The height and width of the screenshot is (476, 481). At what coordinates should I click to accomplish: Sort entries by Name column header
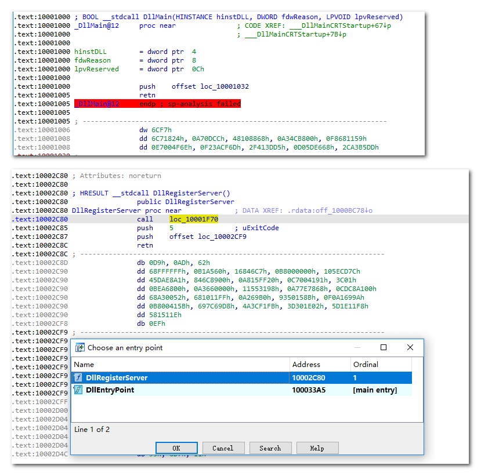pyautogui.click(x=180, y=365)
